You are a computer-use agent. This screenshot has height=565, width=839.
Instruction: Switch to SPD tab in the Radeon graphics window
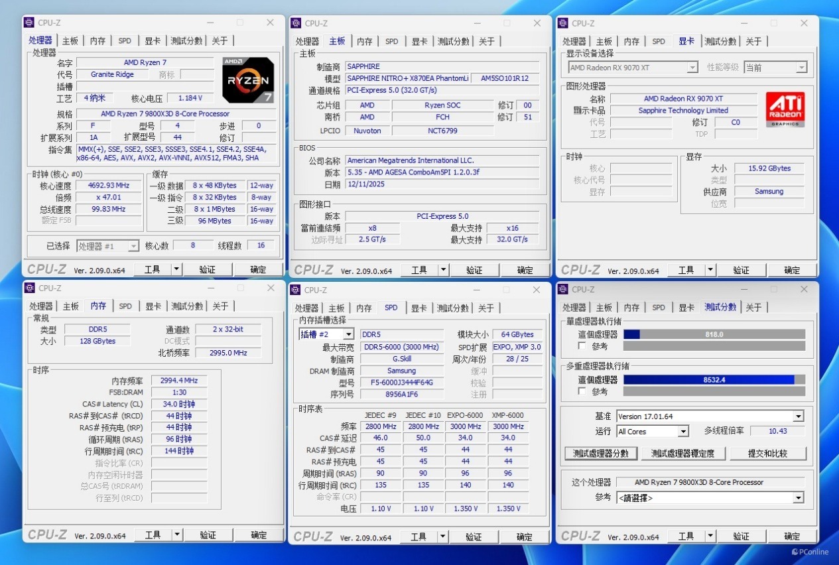(x=659, y=41)
